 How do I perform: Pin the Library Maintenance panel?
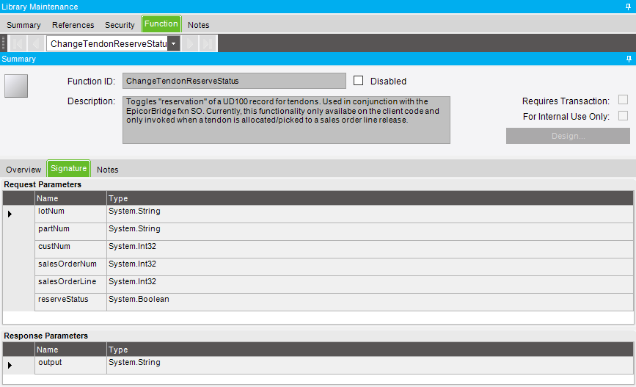point(628,7)
